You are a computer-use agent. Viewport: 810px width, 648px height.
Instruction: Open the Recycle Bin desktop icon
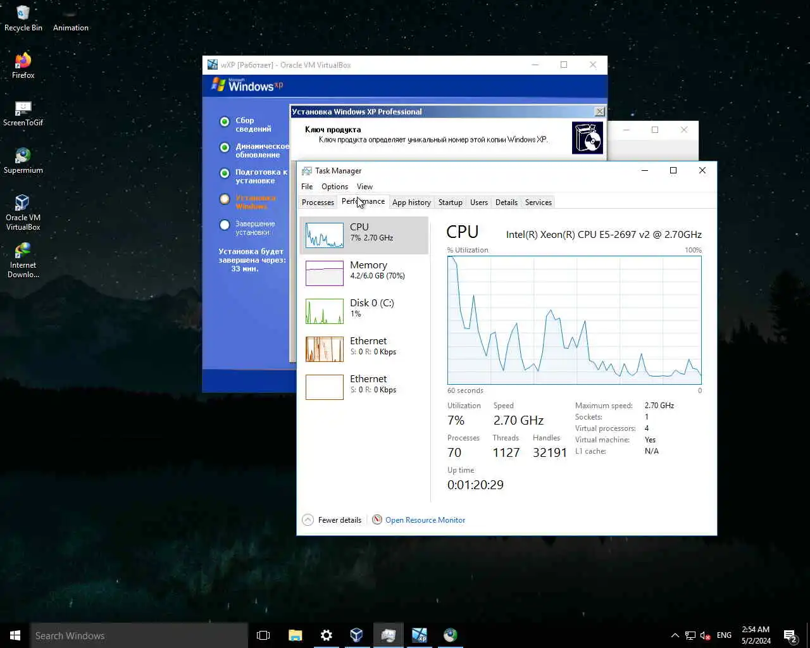click(23, 19)
